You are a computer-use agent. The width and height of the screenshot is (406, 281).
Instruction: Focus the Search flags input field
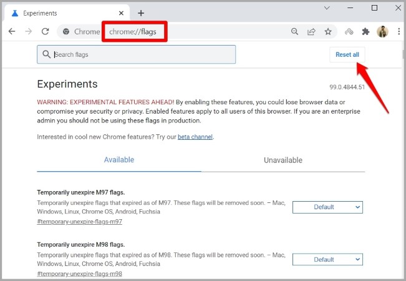click(136, 54)
